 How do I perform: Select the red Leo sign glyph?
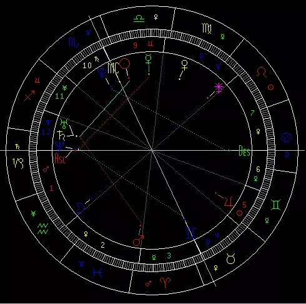coord(261,72)
